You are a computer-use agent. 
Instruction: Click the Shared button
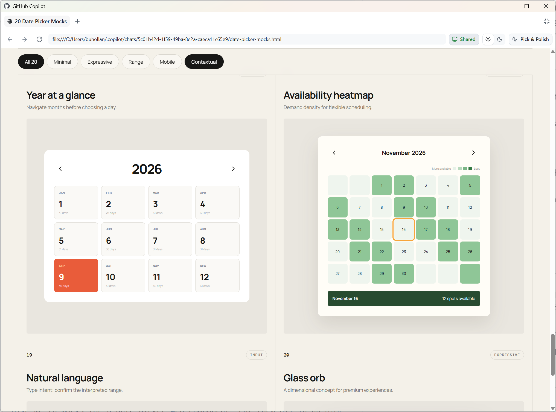click(x=464, y=39)
